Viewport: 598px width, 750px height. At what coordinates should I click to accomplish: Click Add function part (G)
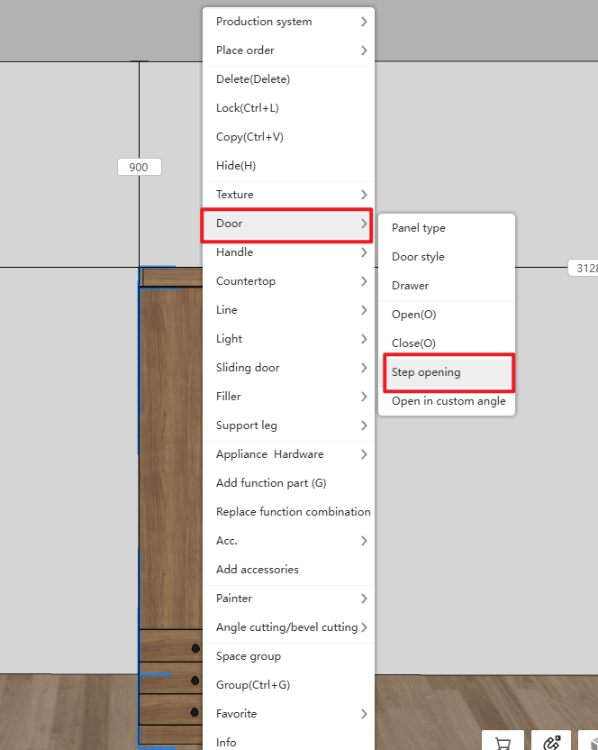[x=271, y=483]
